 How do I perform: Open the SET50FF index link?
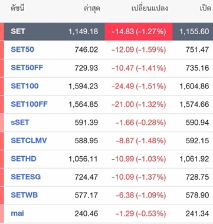click(x=27, y=68)
